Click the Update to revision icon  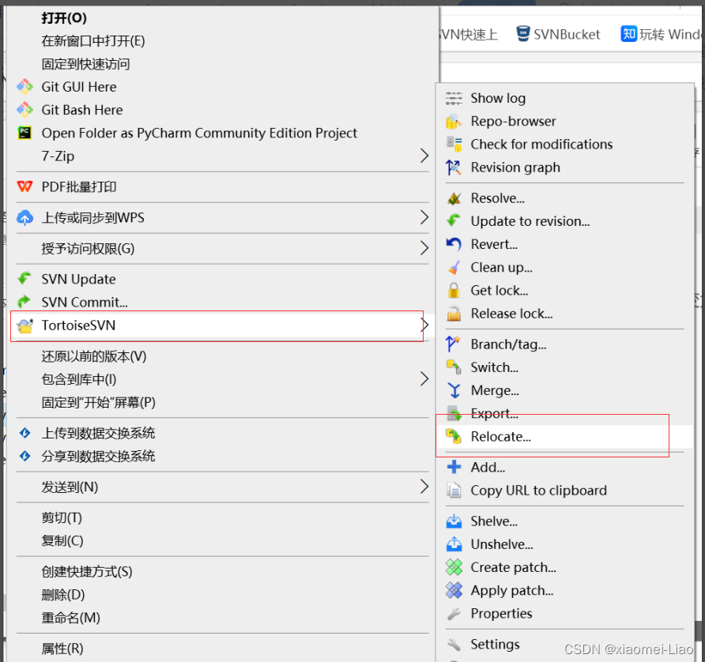(x=454, y=221)
